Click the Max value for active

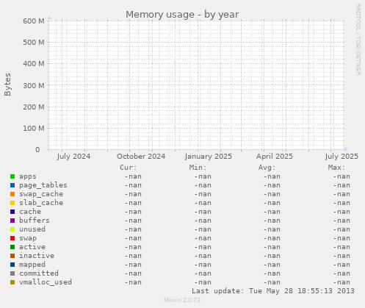pos(341,247)
